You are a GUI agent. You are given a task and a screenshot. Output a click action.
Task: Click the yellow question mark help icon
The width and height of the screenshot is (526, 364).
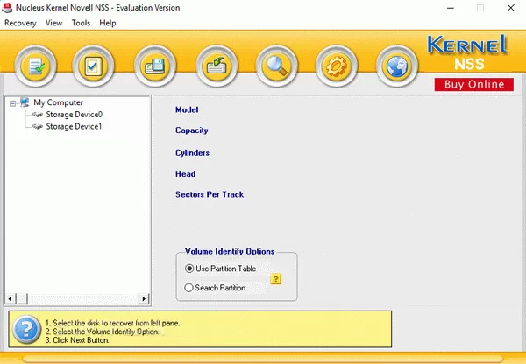[x=276, y=278]
